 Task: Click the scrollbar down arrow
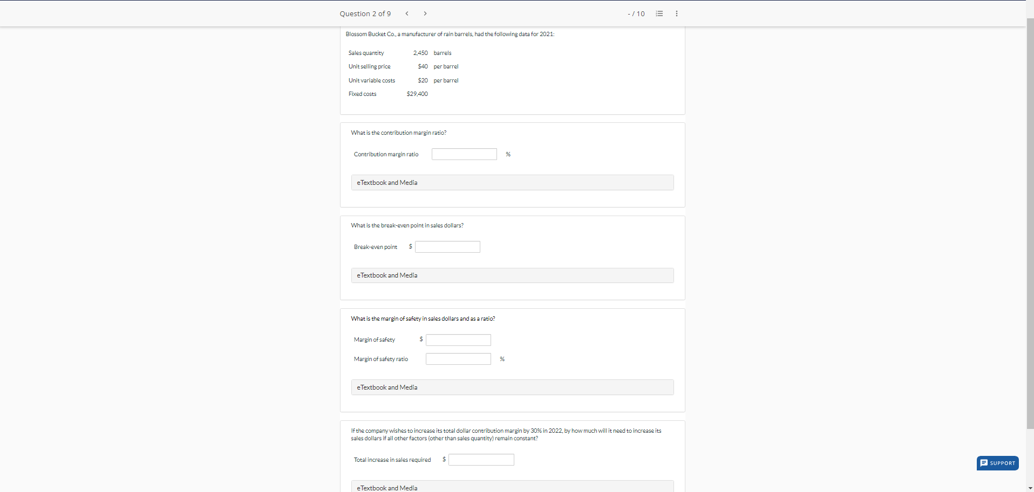pos(1030,488)
